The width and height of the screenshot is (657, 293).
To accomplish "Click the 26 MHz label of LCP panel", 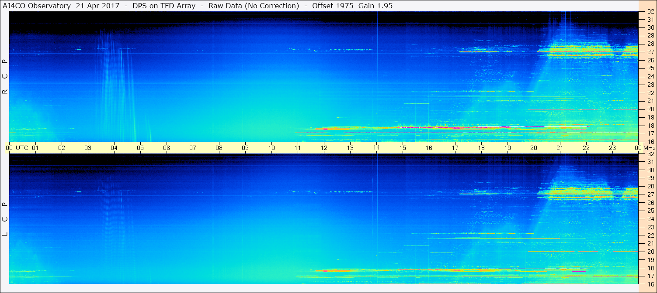I will coord(650,203).
